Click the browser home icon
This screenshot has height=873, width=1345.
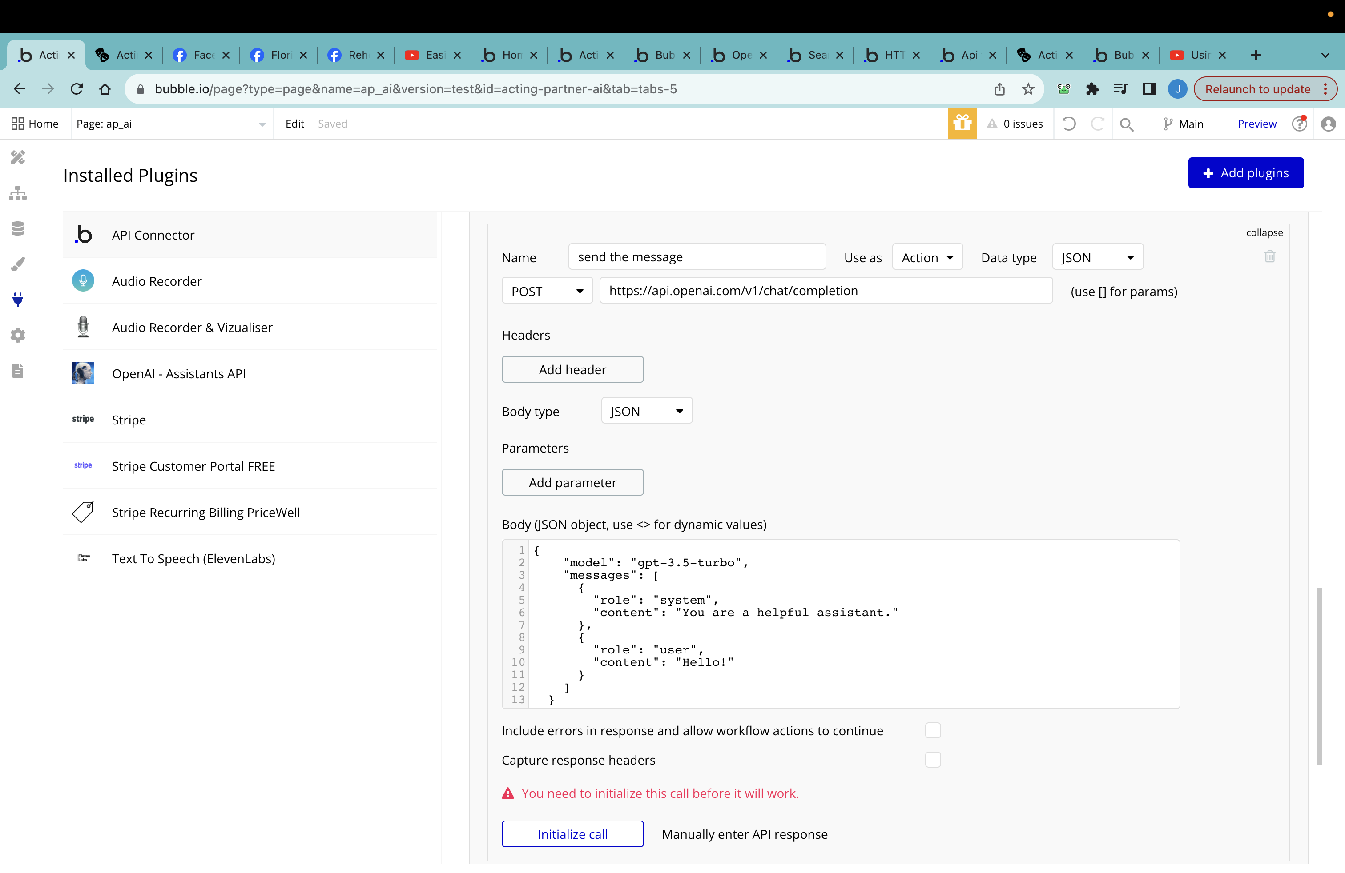105,88
